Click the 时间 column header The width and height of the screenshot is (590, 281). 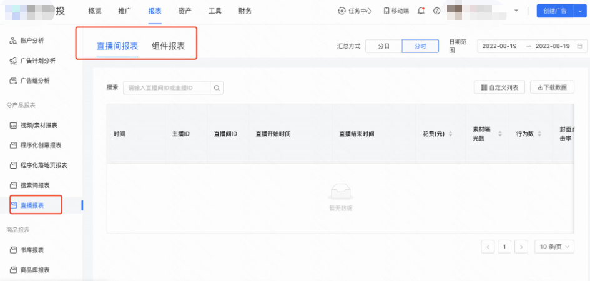(x=119, y=134)
